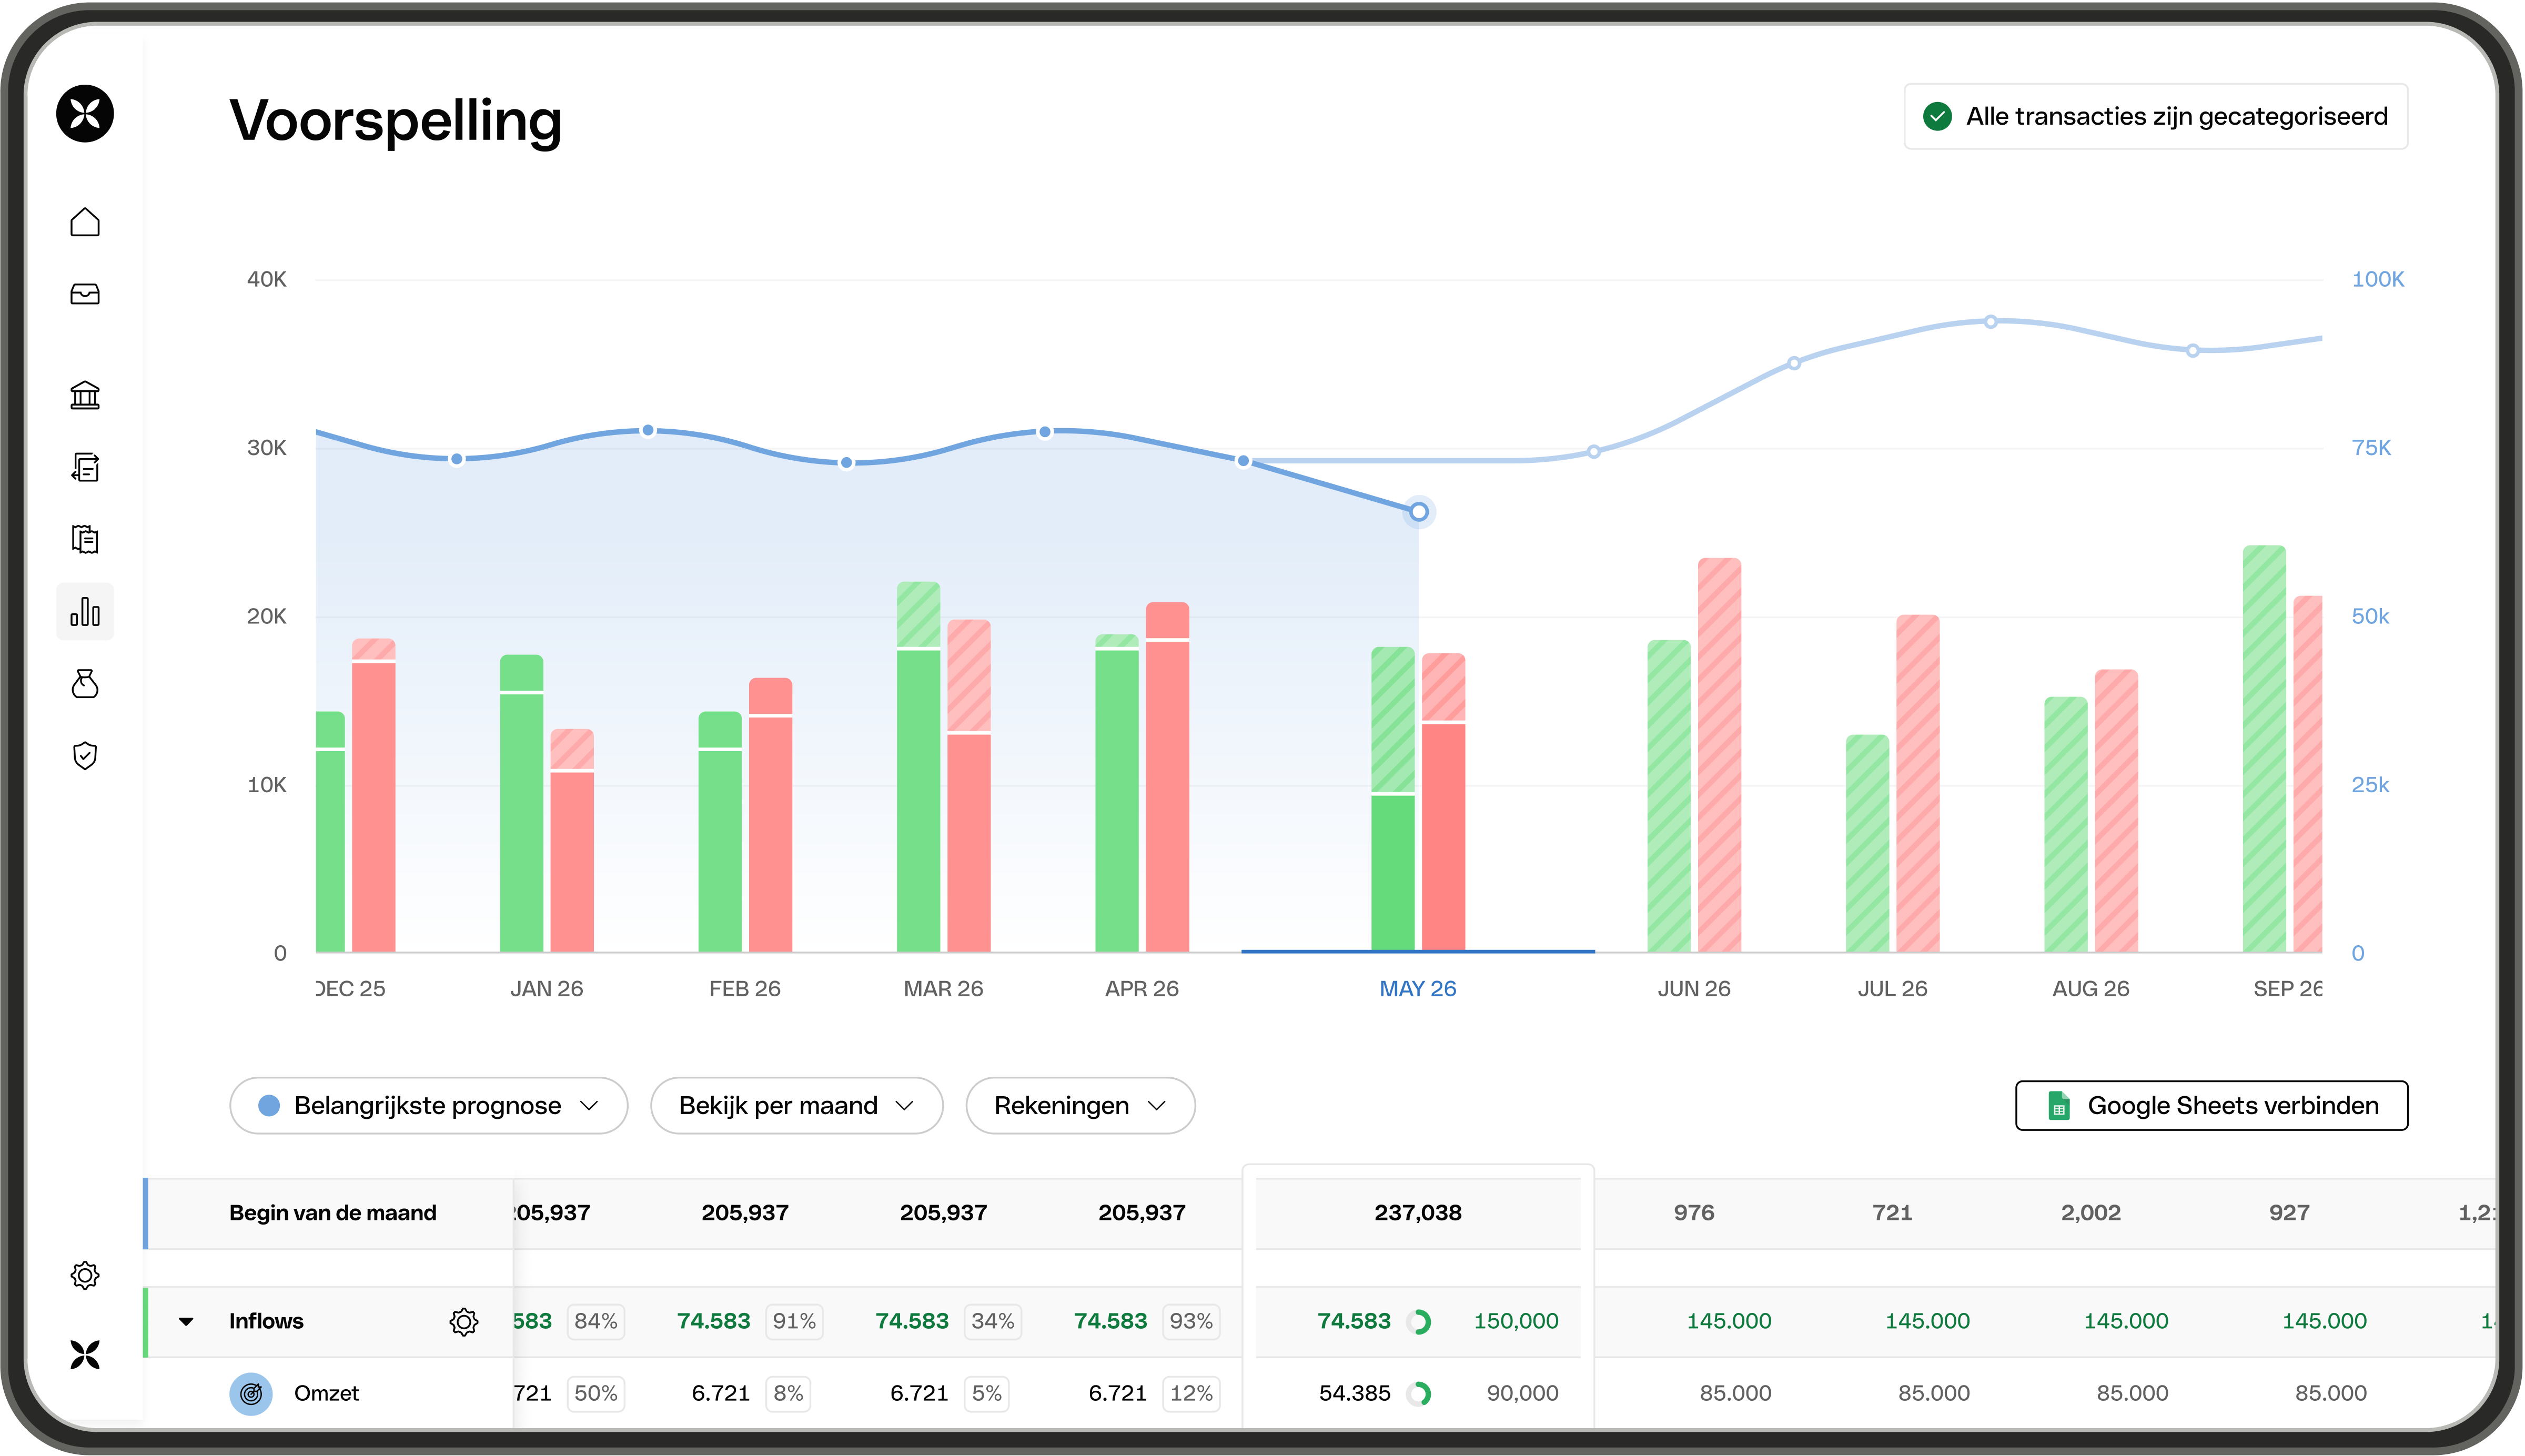The height and width of the screenshot is (1456, 2525).
Task: Select MAY 26 on chart axis
Action: click(x=1417, y=988)
